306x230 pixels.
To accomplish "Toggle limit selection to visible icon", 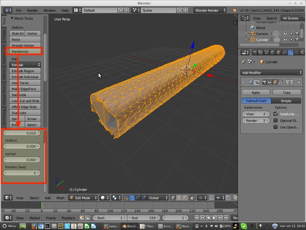I will [192, 198].
